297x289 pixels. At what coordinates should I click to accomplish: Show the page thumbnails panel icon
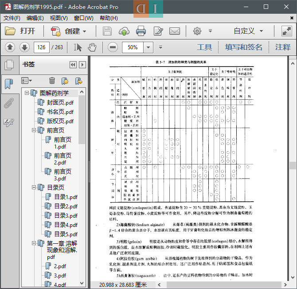[9, 65]
